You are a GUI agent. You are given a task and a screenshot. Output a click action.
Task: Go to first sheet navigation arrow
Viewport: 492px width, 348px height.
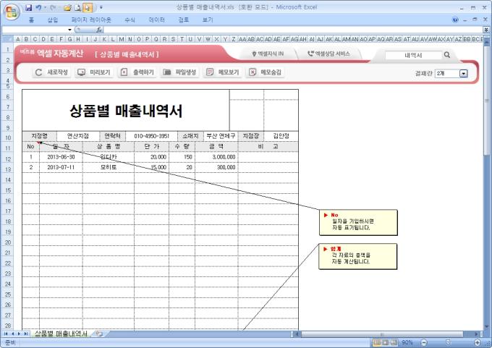point(6,334)
